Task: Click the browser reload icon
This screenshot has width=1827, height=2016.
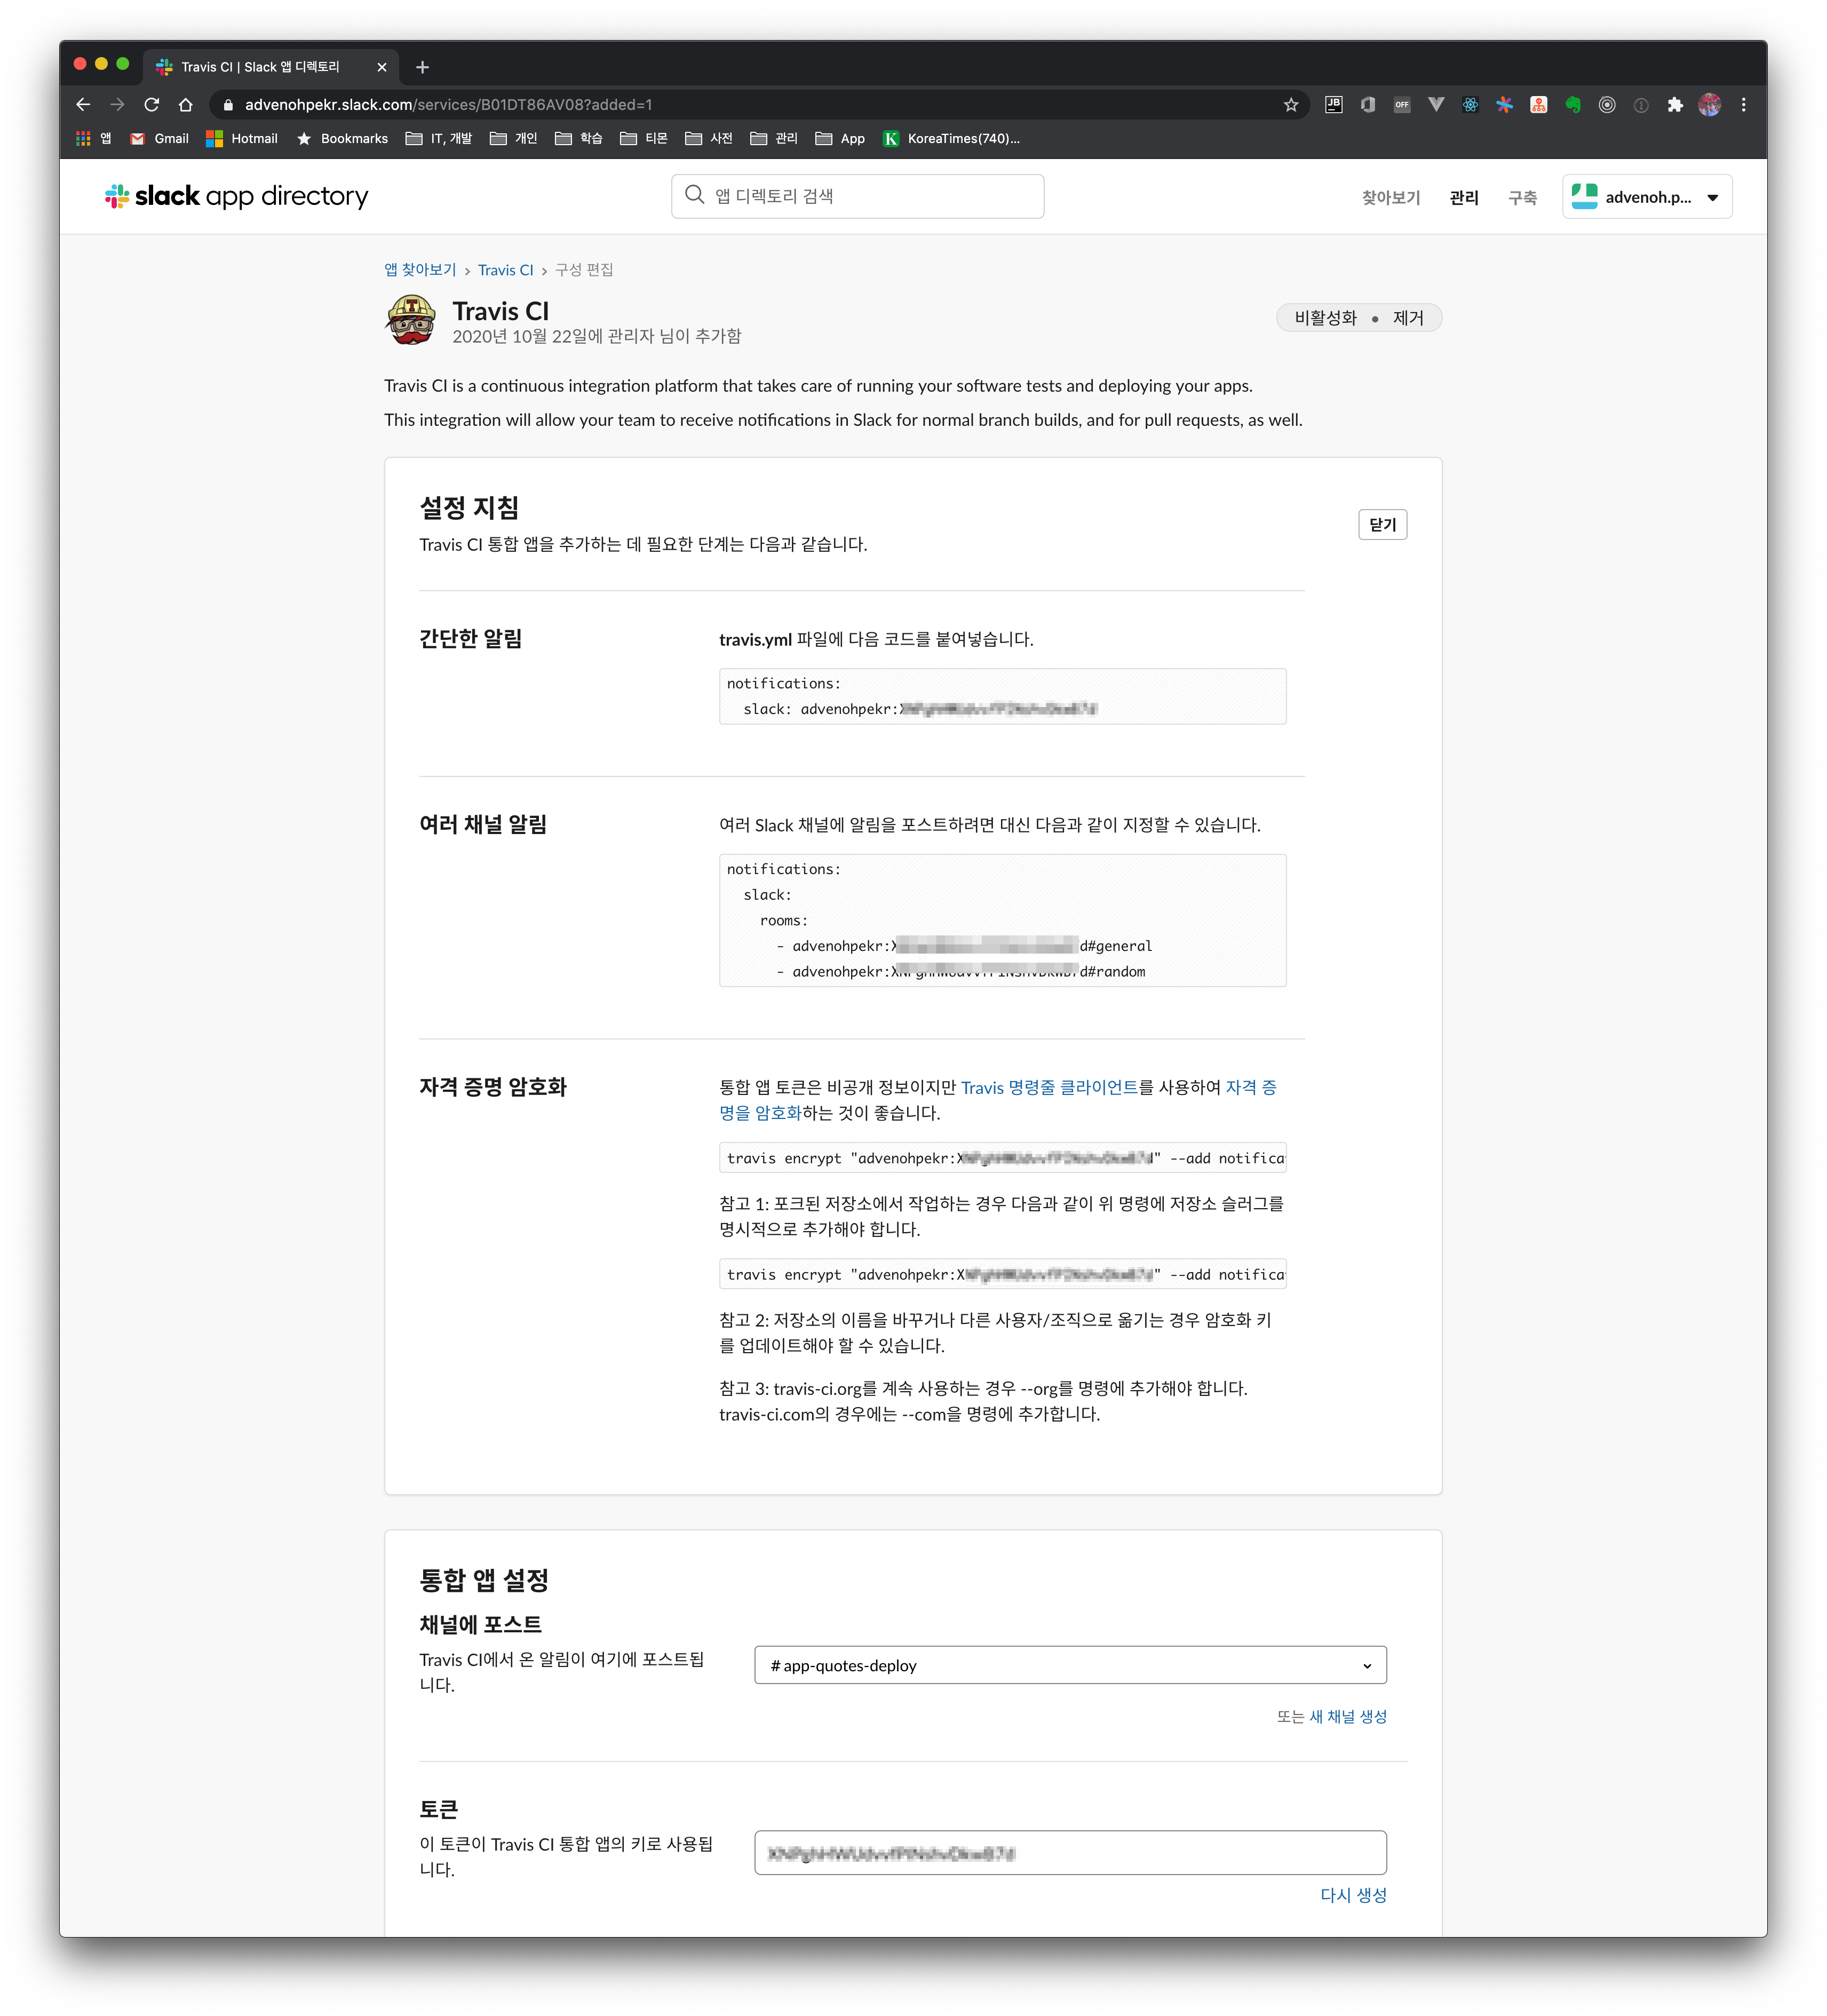Action: 152,105
